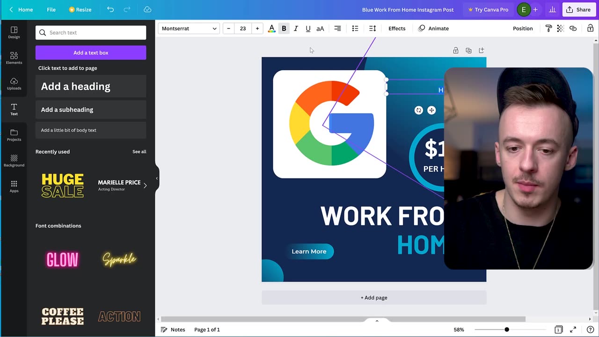
Task: Open the Apps sidebar panel
Action: [x=14, y=187]
